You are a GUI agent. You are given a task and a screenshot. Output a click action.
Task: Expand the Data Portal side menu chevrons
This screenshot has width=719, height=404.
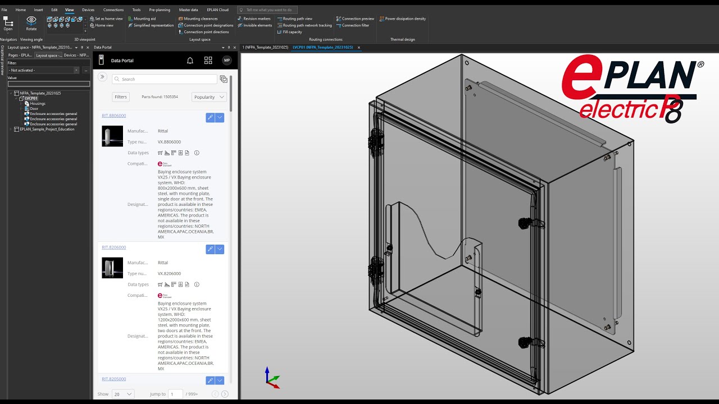click(x=102, y=77)
